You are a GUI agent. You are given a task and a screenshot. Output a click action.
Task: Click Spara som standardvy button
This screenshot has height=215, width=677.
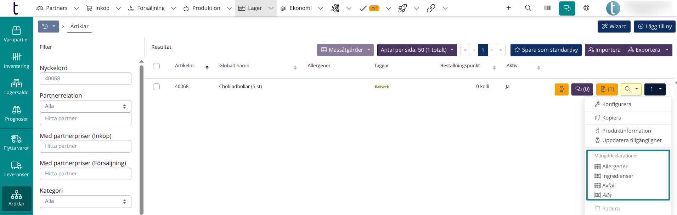[546, 50]
